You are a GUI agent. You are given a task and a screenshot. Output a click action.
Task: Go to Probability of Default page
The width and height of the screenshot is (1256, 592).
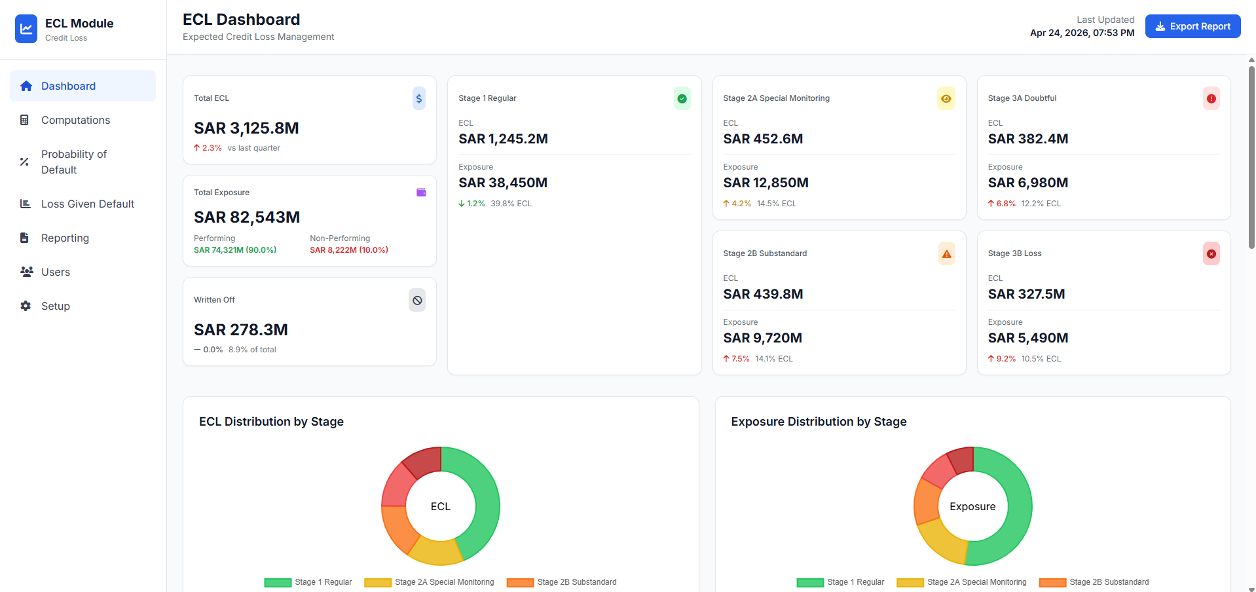tap(73, 162)
